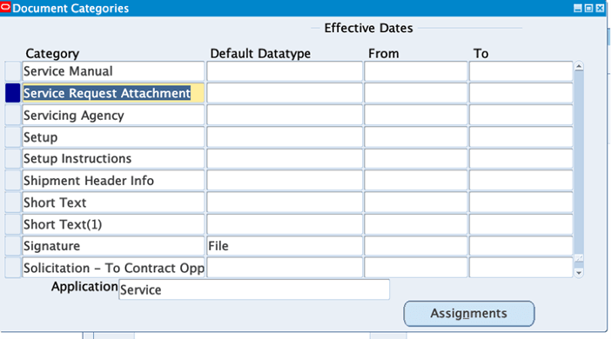Viewport: 611px width, 339px height.
Task: Click the To date for Shipment Header Info
Action: [521, 181]
